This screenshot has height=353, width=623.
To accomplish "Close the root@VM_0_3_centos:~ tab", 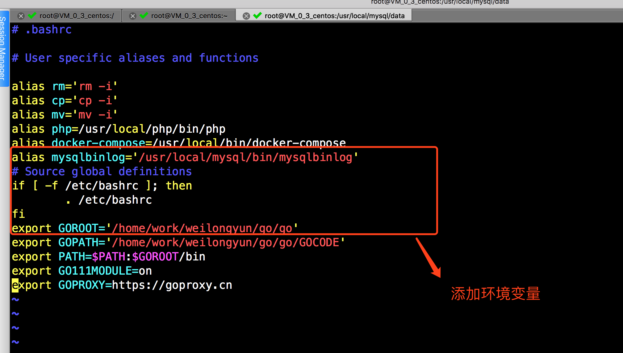I will pyautogui.click(x=132, y=16).
